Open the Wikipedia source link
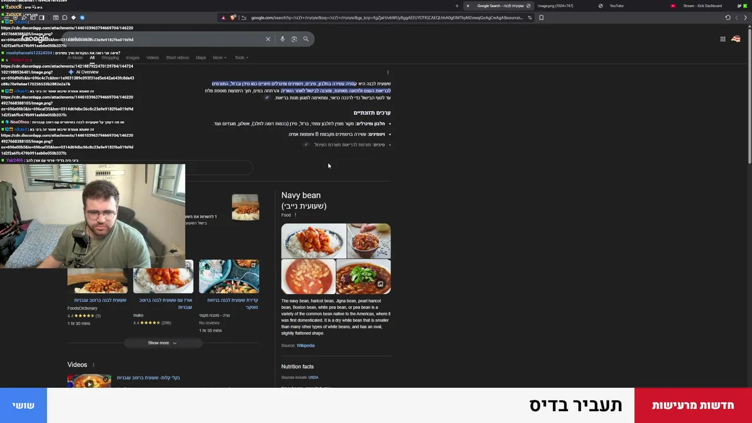 click(305, 345)
